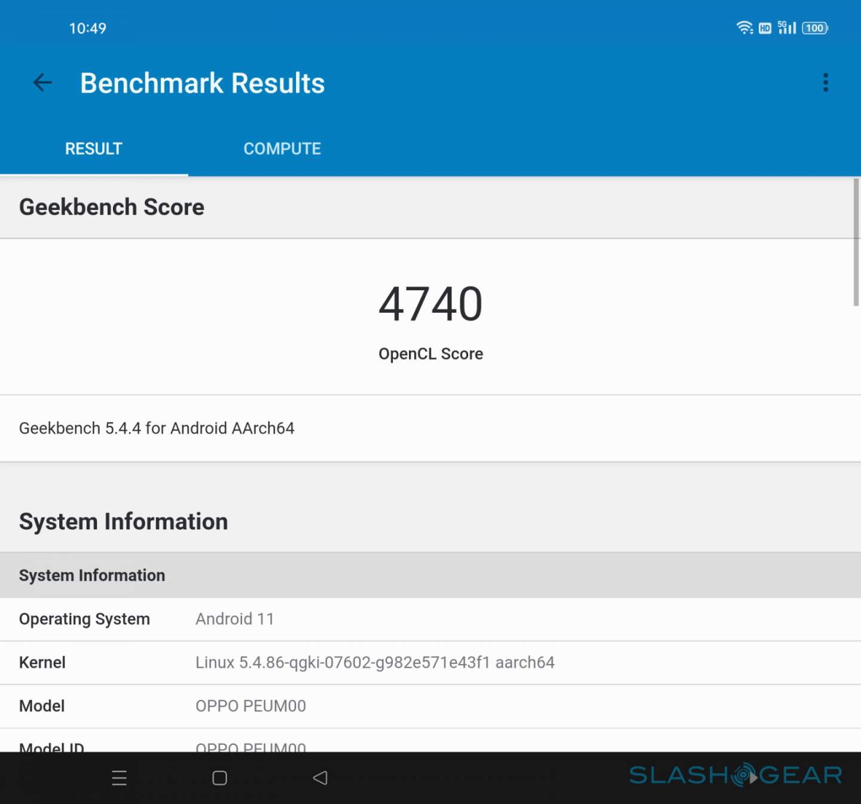Image resolution: width=861 pixels, height=804 pixels.
Task: Select the Kernel version row
Action: [x=430, y=663]
